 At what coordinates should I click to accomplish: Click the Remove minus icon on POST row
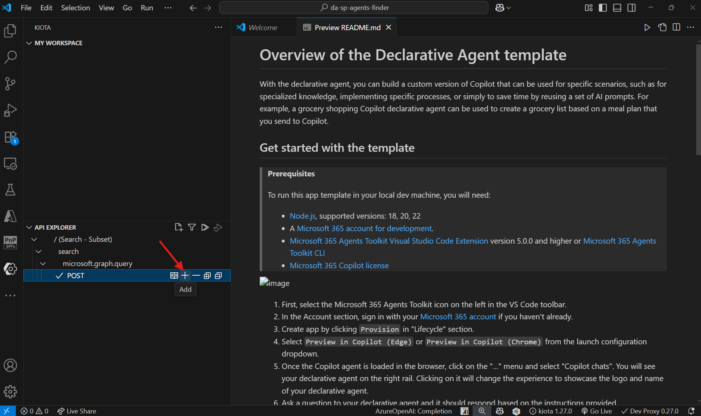click(196, 276)
